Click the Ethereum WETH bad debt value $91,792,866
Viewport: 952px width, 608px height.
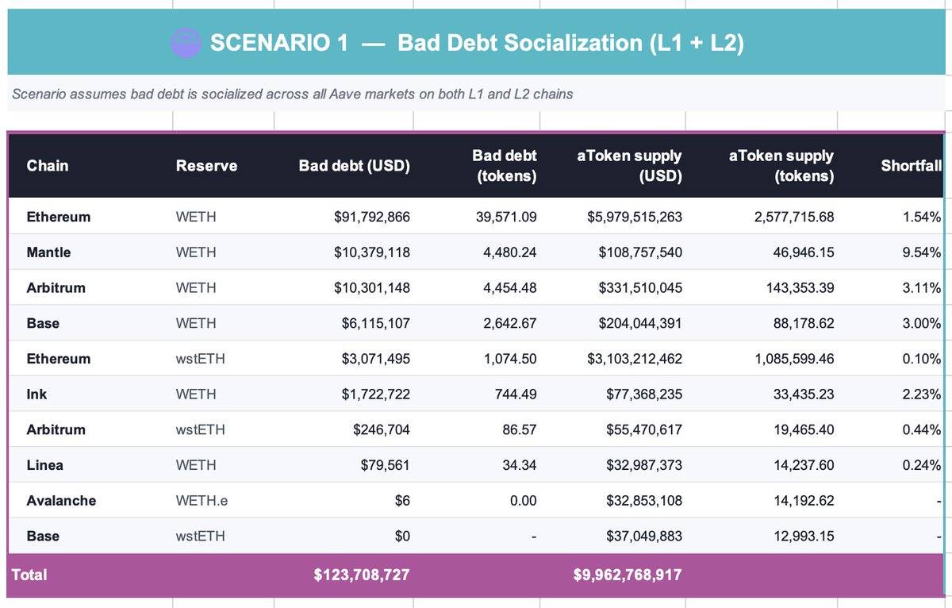tap(371, 217)
